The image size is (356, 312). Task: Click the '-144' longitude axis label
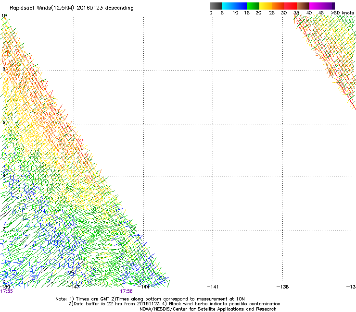(143, 287)
